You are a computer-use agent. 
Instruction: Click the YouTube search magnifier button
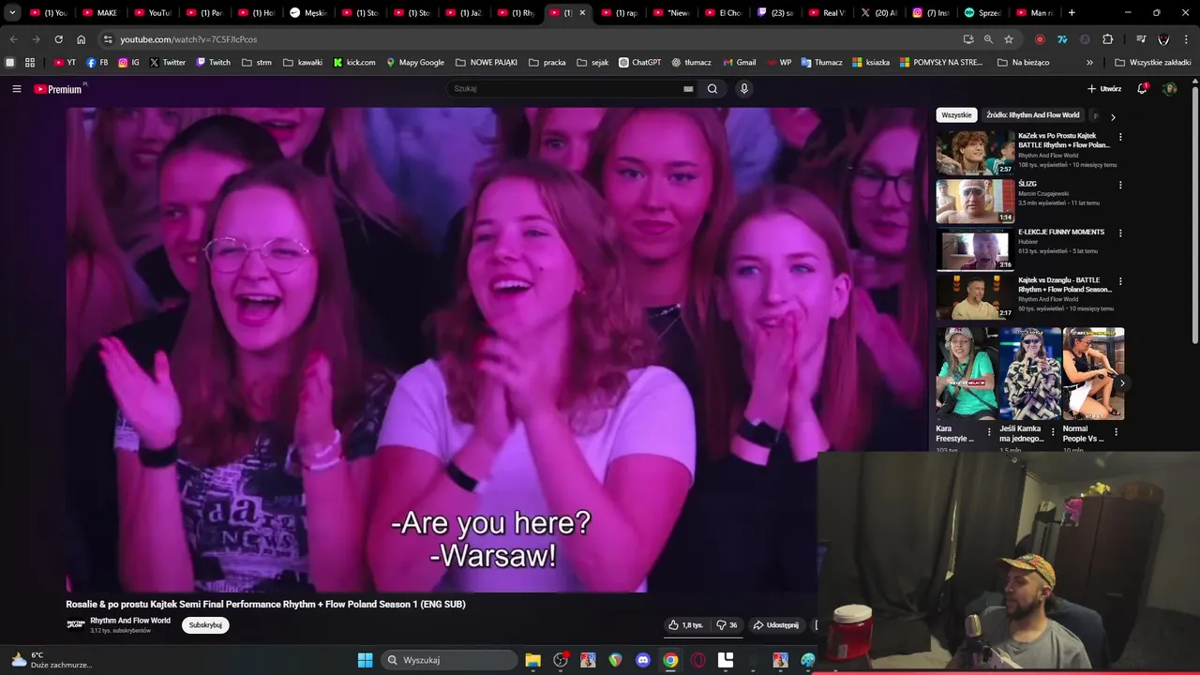tap(712, 89)
